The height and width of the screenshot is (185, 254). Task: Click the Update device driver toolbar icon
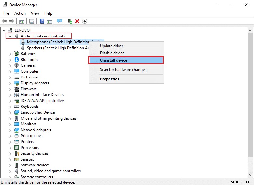click(x=70, y=21)
